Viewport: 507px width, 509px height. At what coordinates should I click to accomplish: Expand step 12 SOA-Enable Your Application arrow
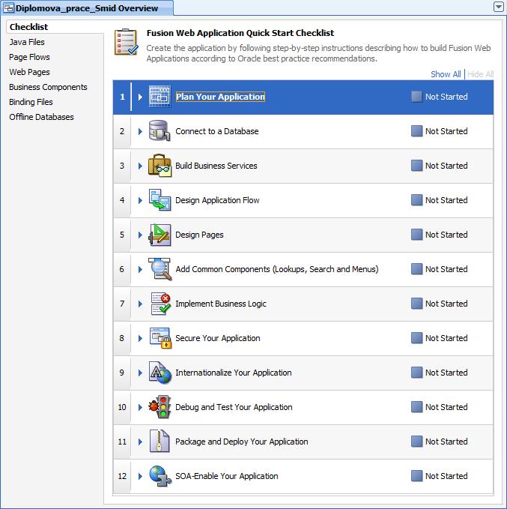140,476
